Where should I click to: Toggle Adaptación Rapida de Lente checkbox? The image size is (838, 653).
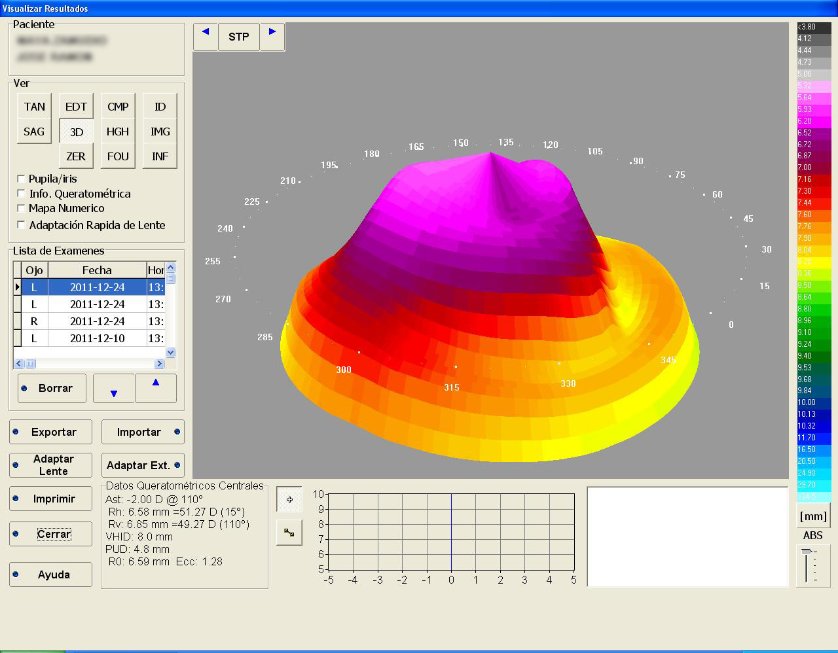22,225
